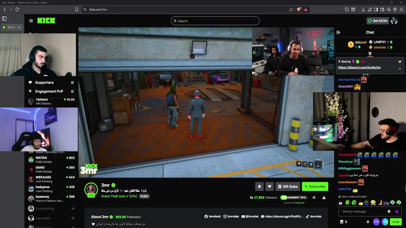Image resolution: width=406 pixels, height=228 pixels.
Task: Open the user profile avatar menu
Action: coord(394,21)
